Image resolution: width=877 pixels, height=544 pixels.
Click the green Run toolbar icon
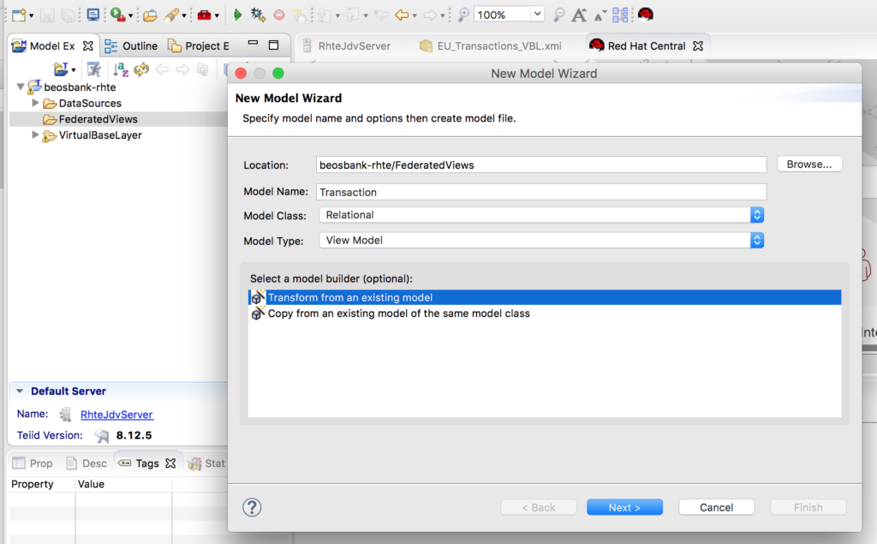[238, 15]
